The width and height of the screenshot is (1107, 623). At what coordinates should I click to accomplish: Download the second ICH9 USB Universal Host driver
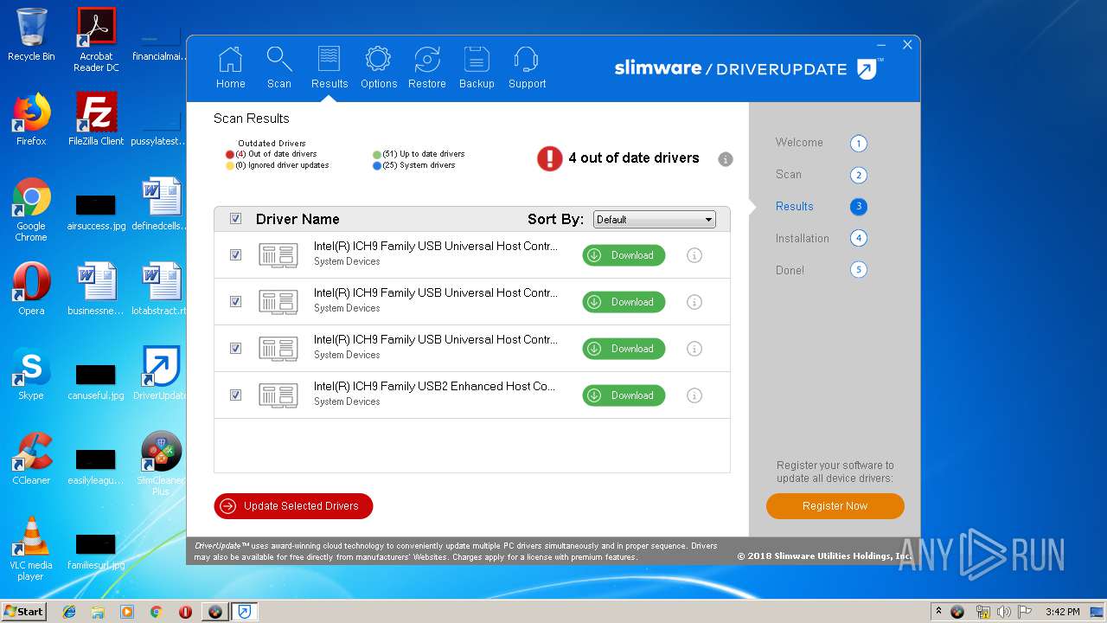tap(624, 302)
